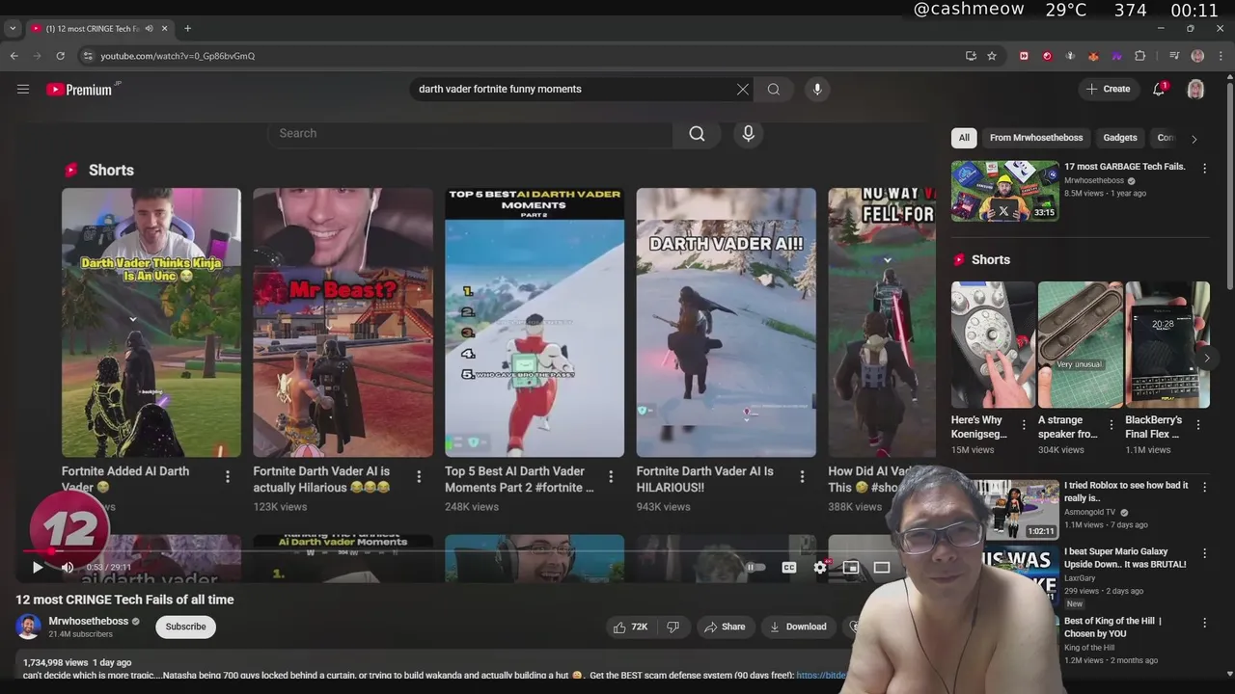Mute the video player volume
Viewport: 1235px width, 694px height.
tap(68, 568)
